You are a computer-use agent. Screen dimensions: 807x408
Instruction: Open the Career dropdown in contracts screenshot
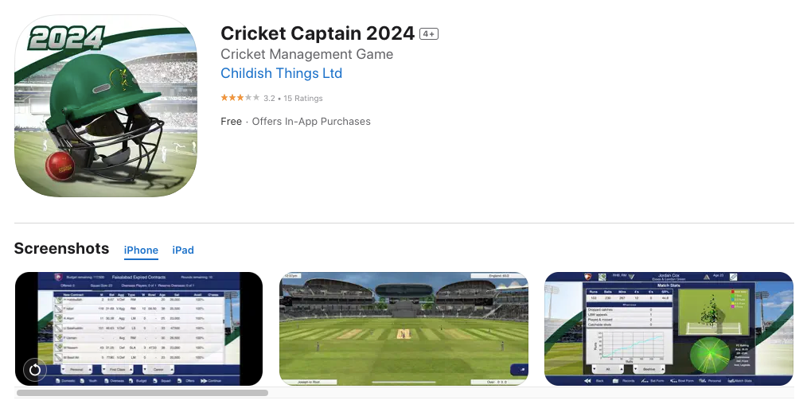158,369
